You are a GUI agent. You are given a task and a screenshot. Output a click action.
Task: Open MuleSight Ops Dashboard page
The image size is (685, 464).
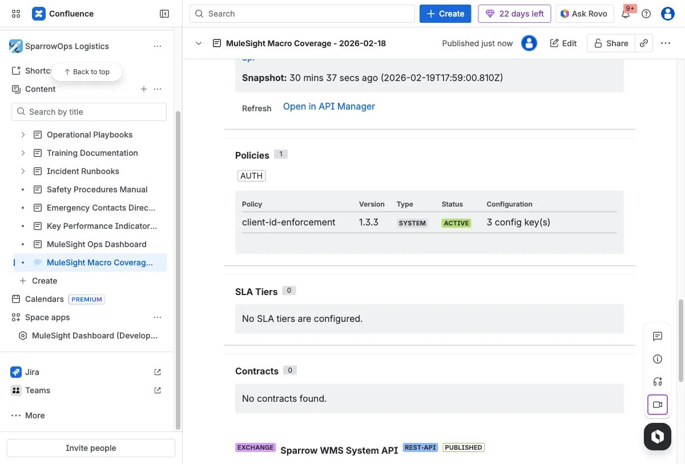(96, 244)
